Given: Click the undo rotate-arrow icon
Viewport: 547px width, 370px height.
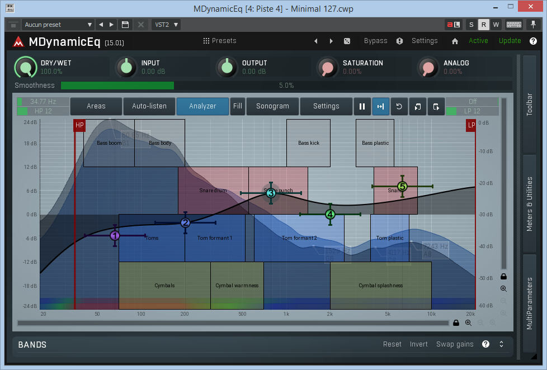Looking at the screenshot, I should [399, 106].
